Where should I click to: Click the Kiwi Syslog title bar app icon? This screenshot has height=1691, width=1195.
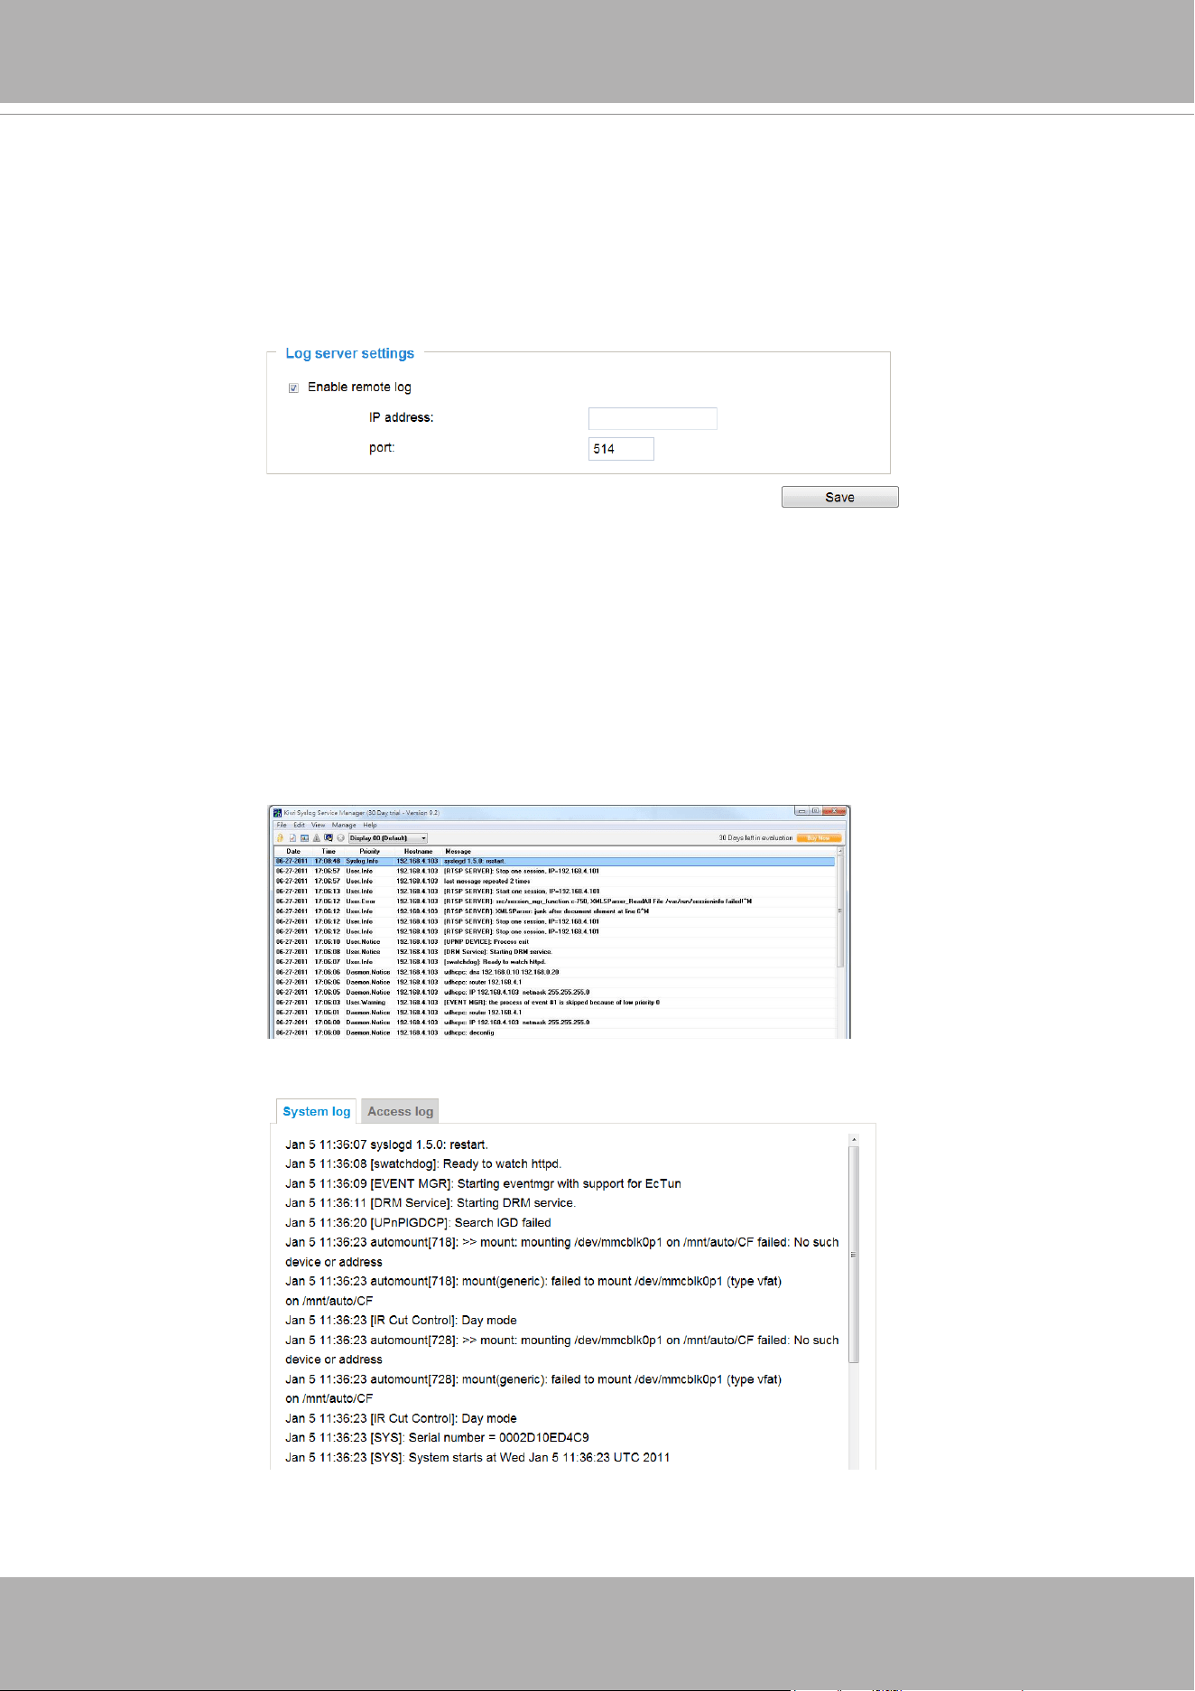278,813
